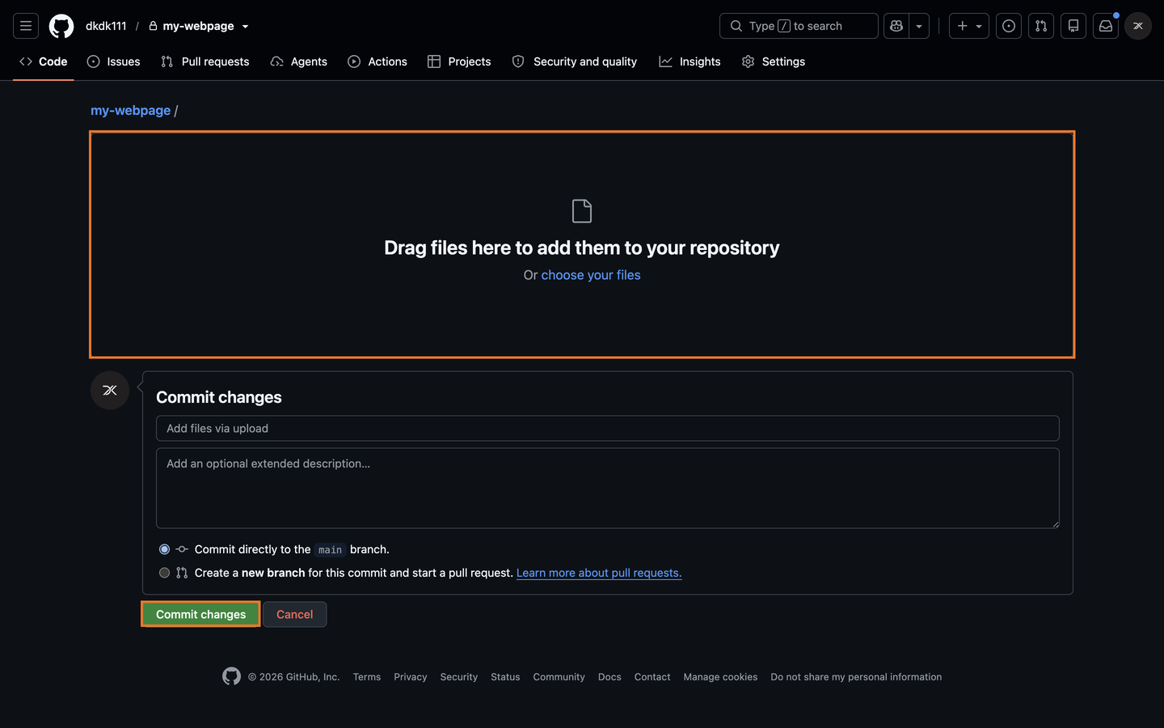
Task: Expand the Copilot dropdown arrow
Action: point(919,26)
